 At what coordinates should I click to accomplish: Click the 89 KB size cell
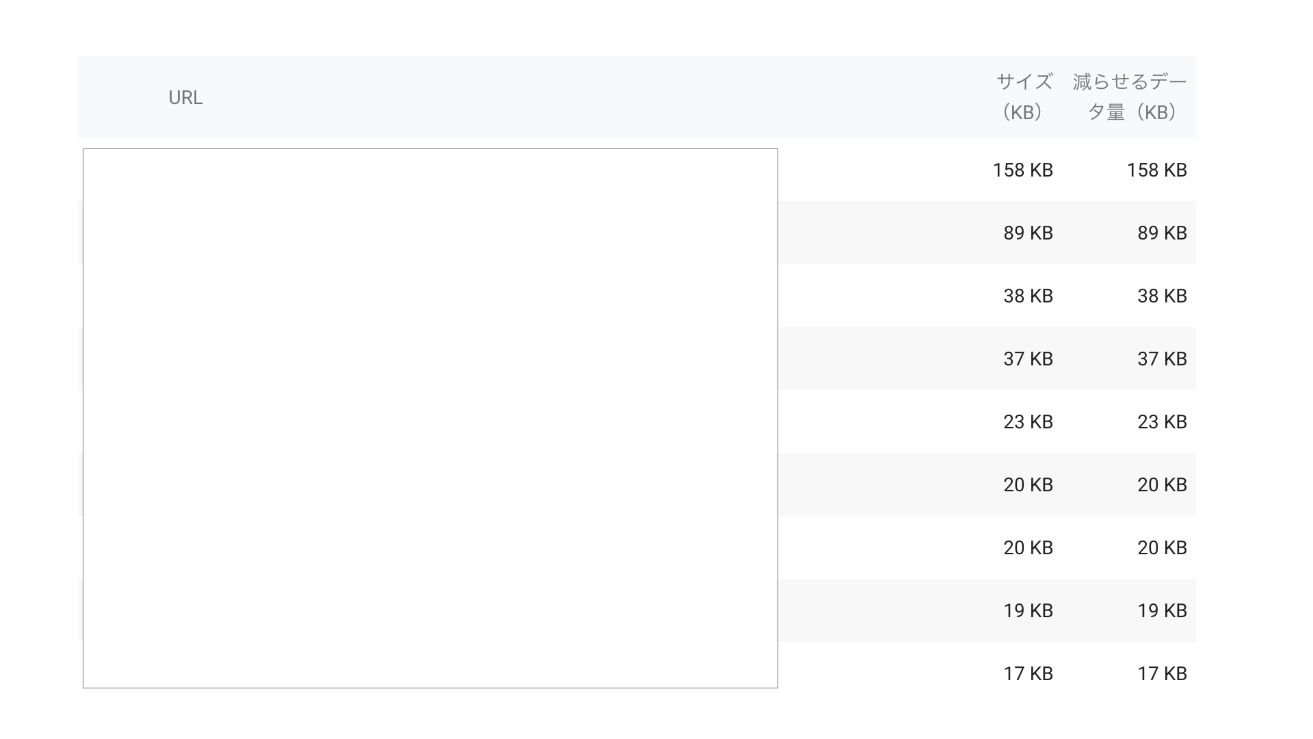[1028, 233]
